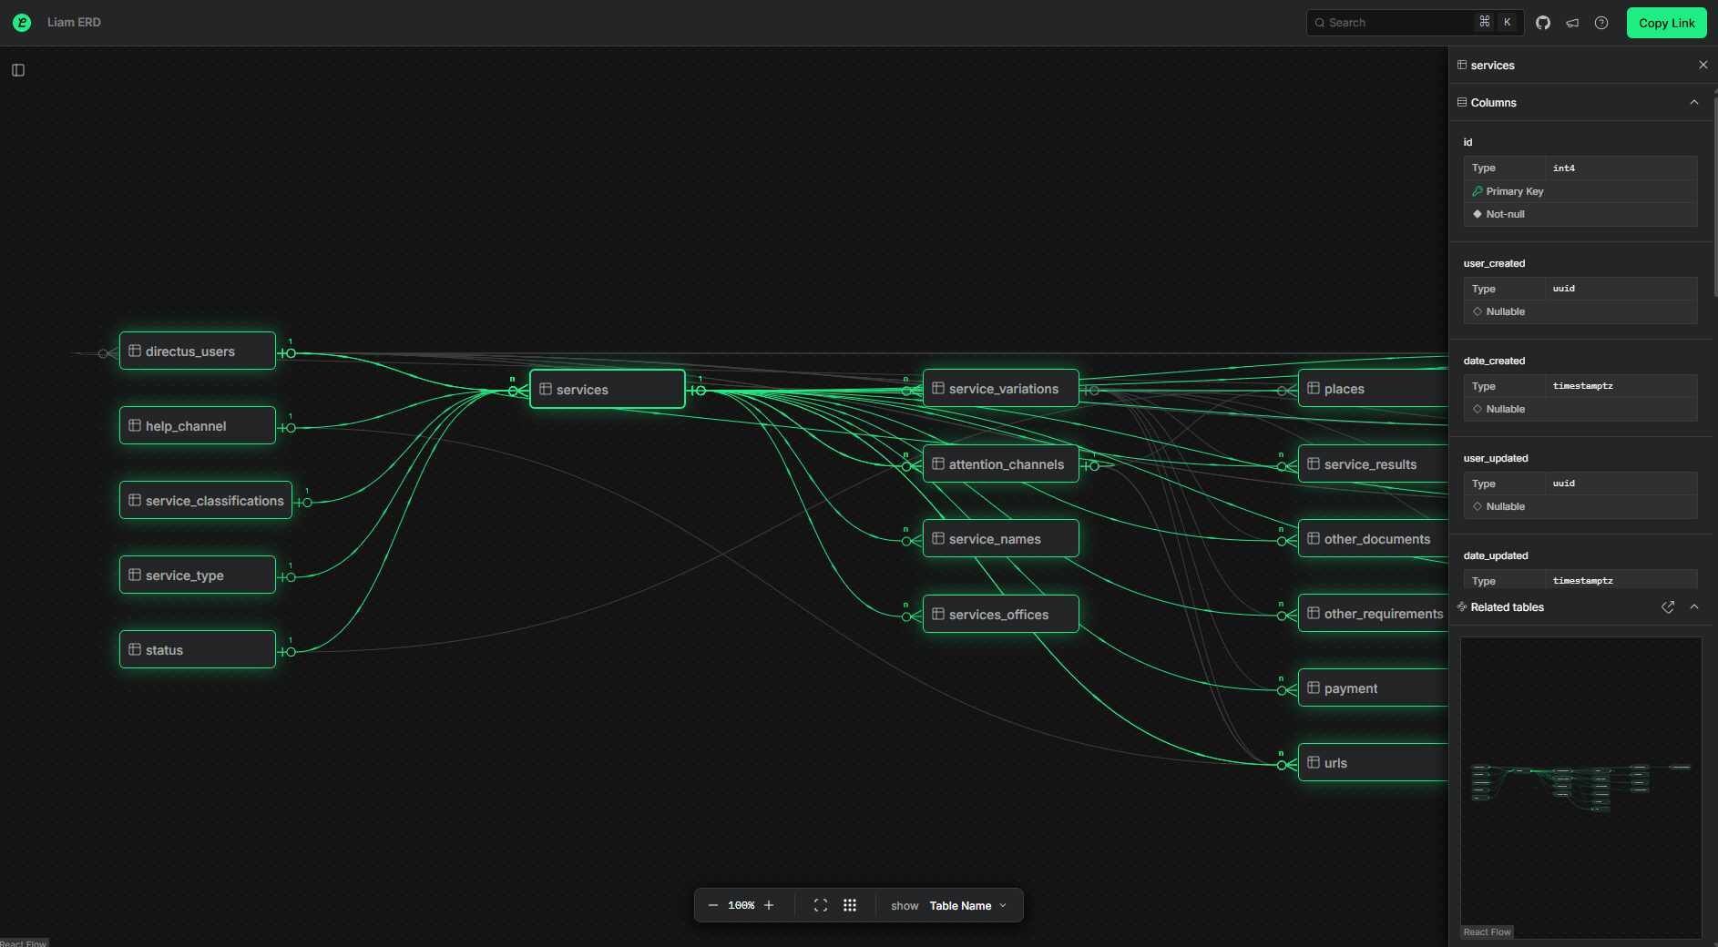
Task: Click the megaphone release notes icon
Action: pos(1572,23)
